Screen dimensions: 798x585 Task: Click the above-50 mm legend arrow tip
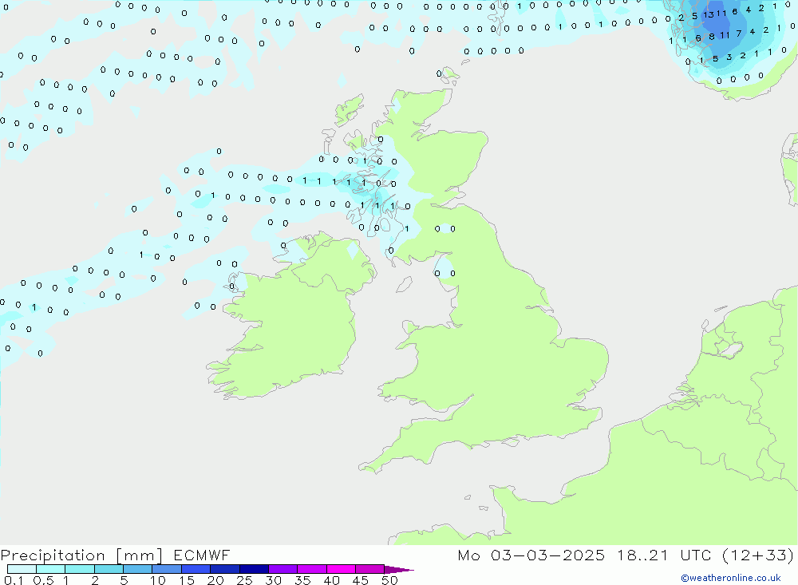coord(399,570)
